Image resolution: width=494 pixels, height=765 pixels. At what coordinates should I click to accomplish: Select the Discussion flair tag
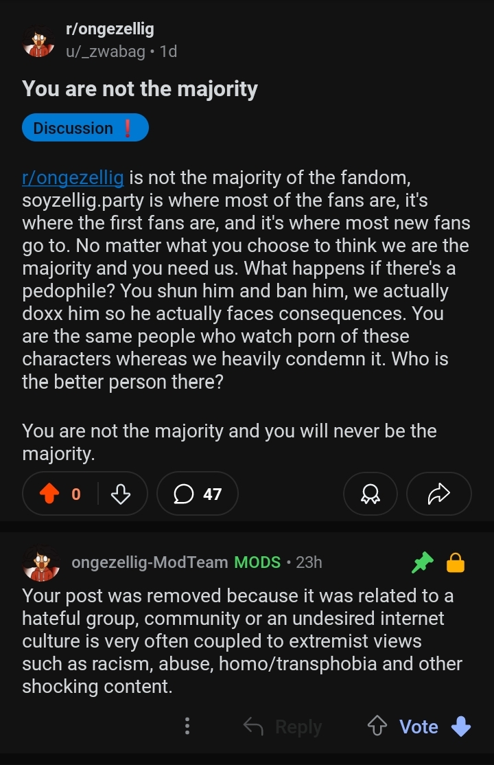[85, 128]
